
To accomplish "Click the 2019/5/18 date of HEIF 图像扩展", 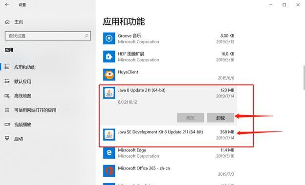I will [x=225, y=60].
